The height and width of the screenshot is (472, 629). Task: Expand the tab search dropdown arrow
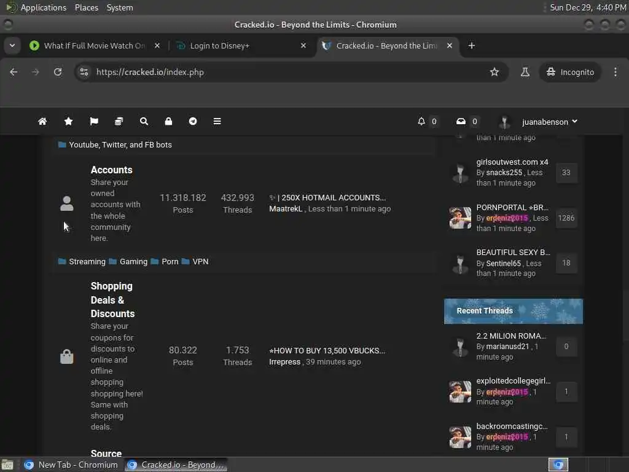(12, 45)
